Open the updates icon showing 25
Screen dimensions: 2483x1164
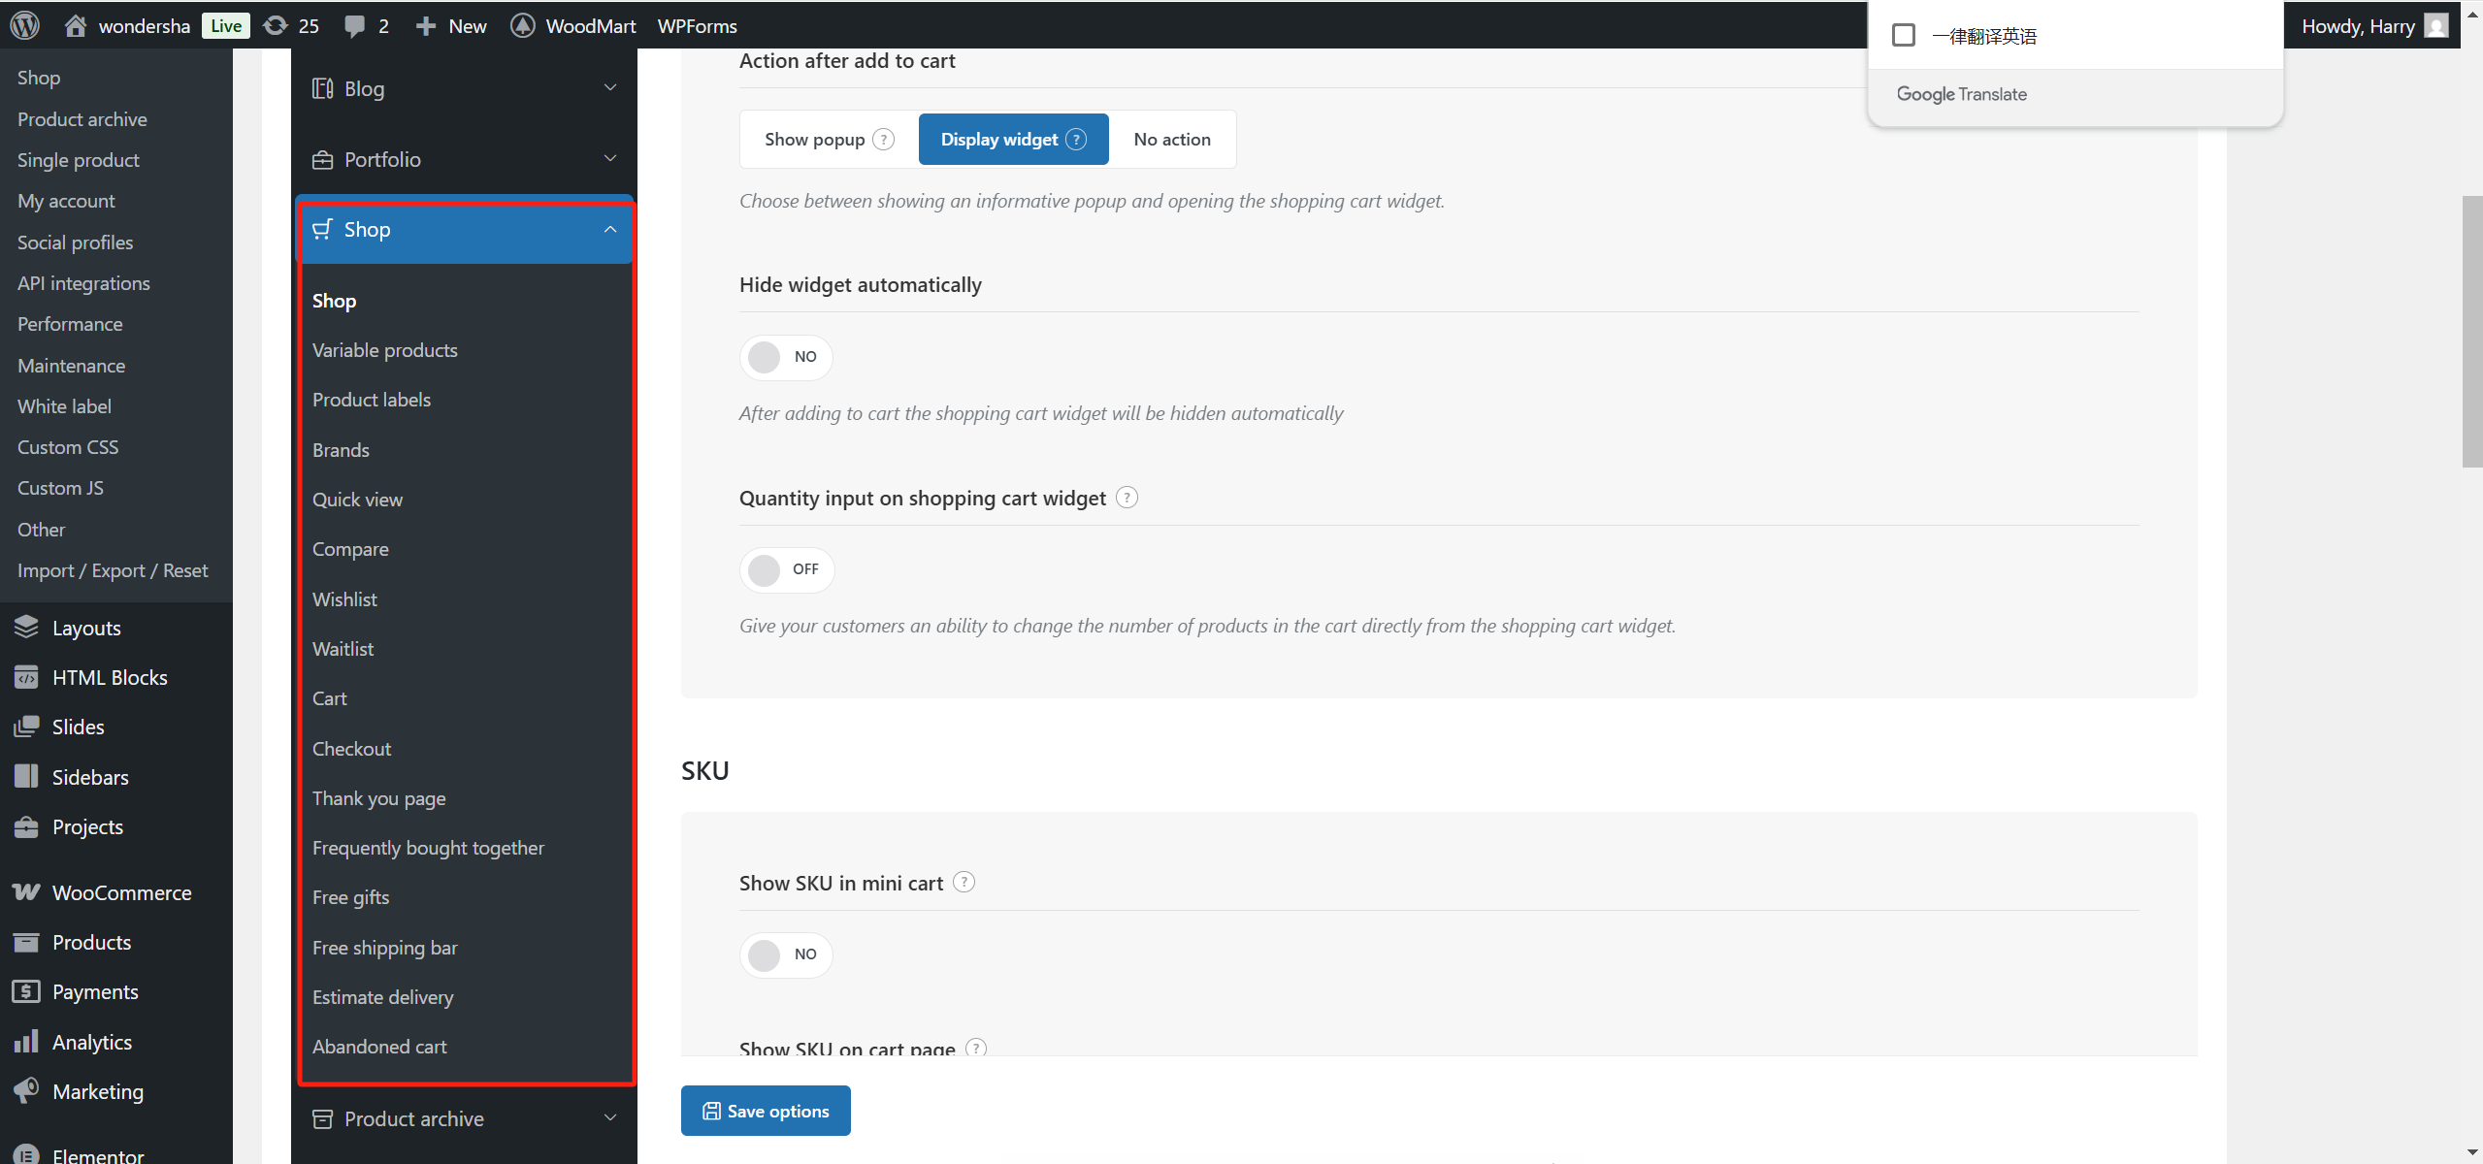point(277,25)
